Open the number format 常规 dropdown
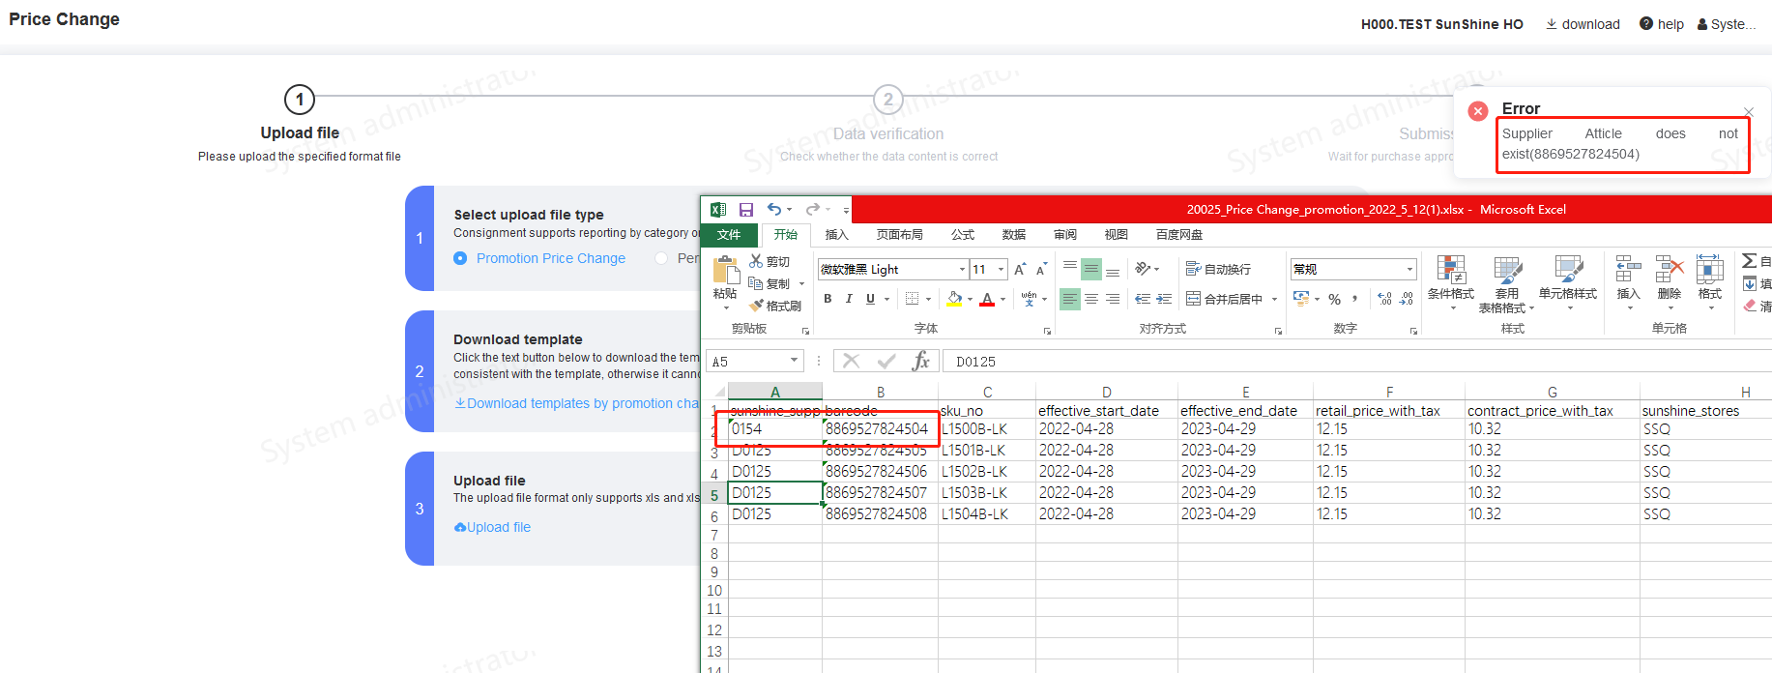This screenshot has width=1772, height=673. [1409, 270]
